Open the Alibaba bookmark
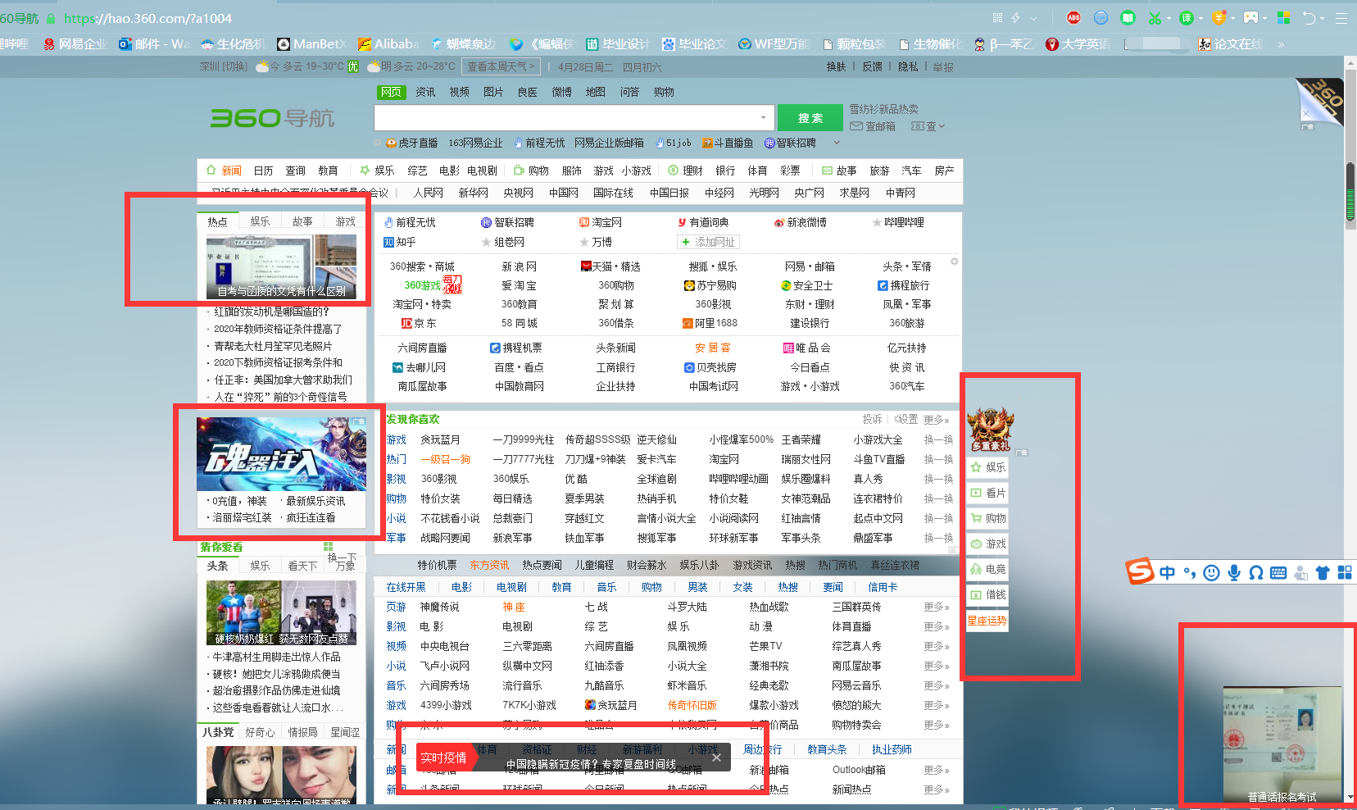Viewport: 1357px width, 810px height. tap(388, 44)
